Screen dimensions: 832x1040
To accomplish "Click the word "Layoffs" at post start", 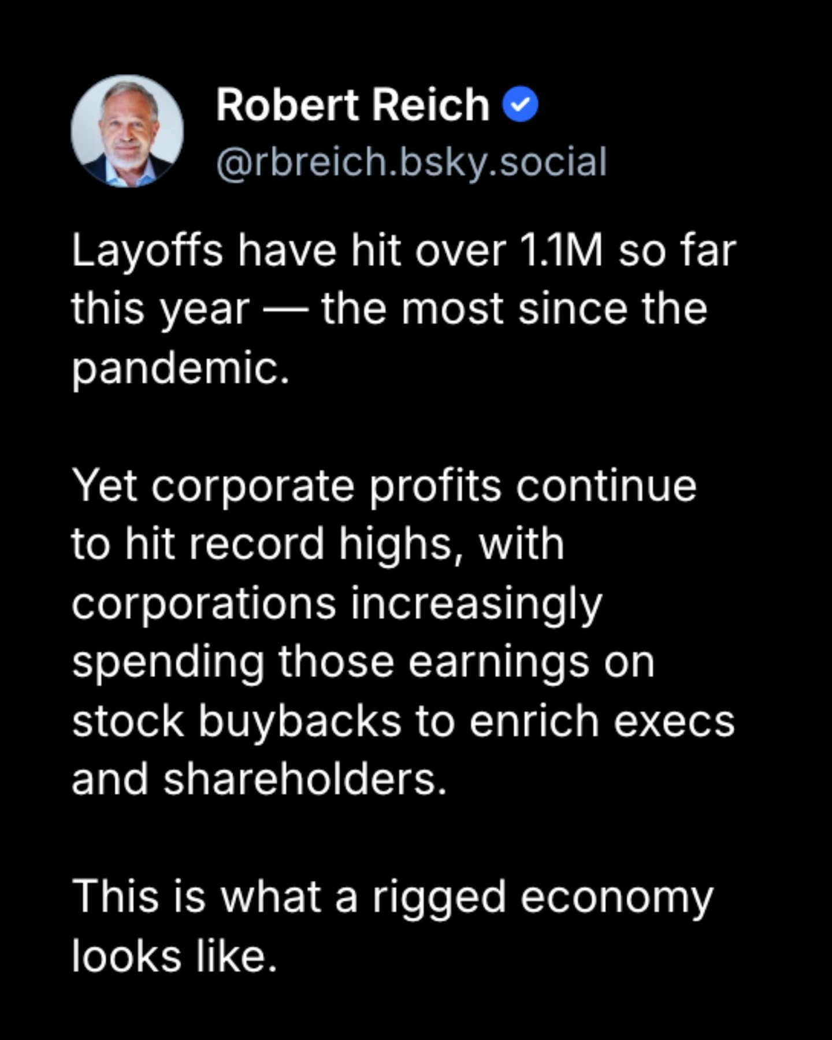I will tap(147, 251).
